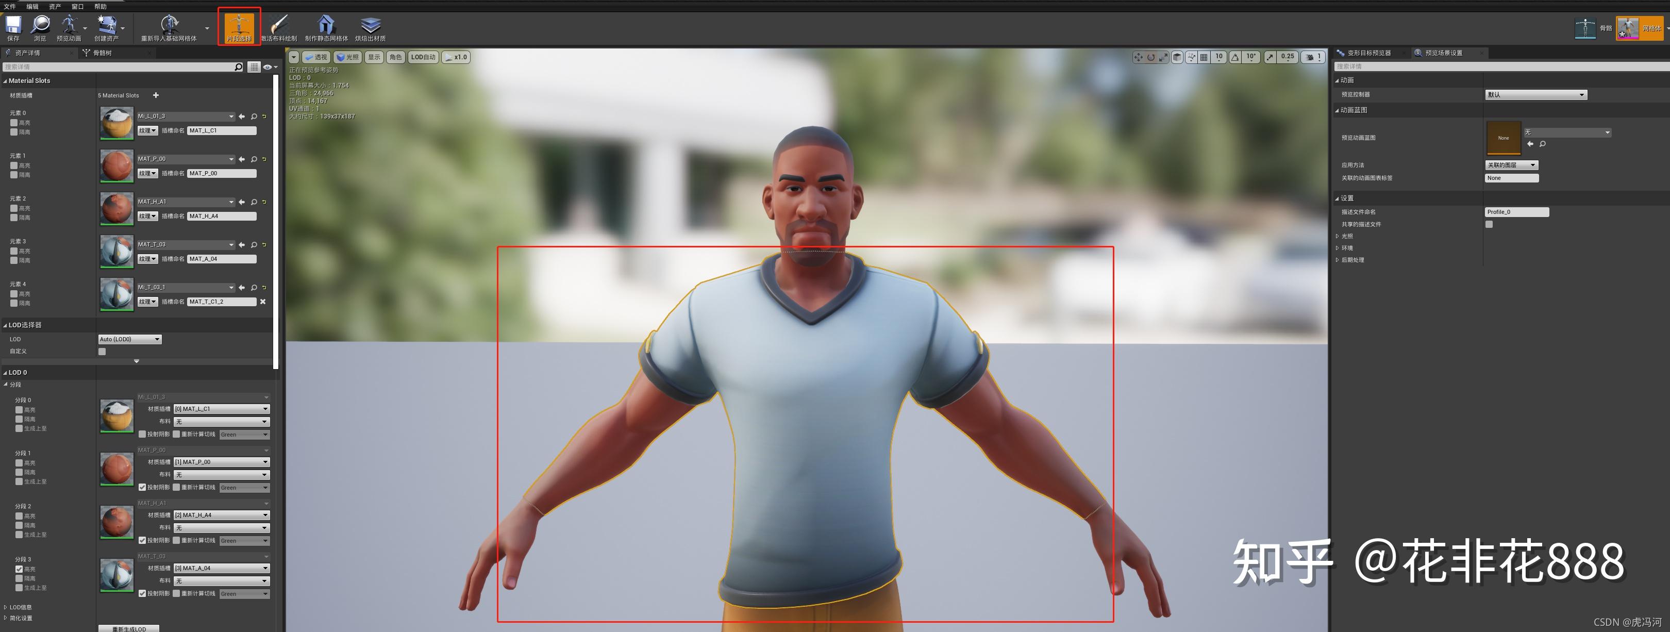Open the 文件 file menu

[10, 7]
